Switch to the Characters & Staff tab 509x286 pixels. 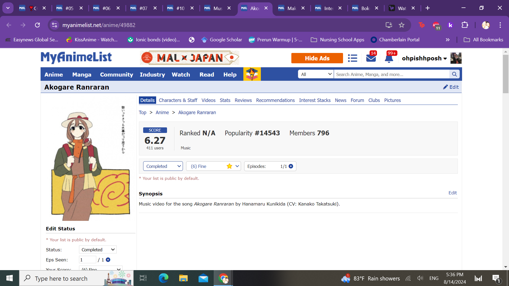(178, 100)
